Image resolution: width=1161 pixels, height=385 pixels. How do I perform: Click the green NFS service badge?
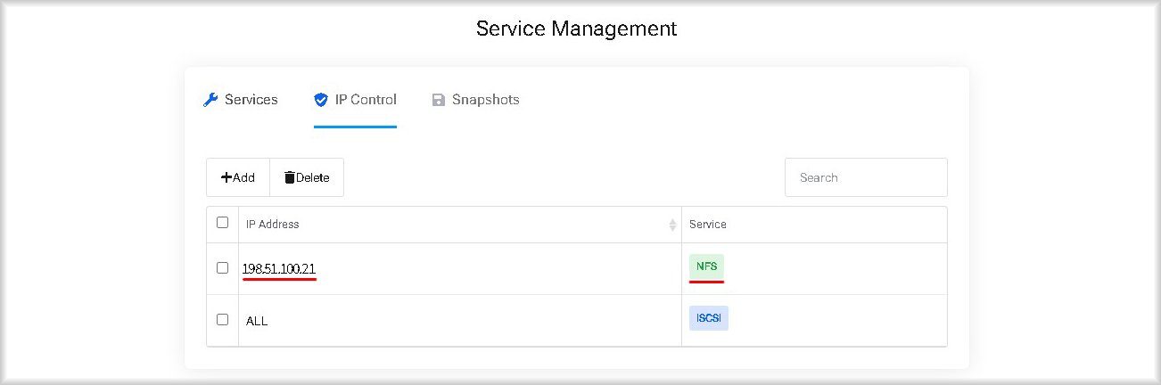pyautogui.click(x=706, y=266)
